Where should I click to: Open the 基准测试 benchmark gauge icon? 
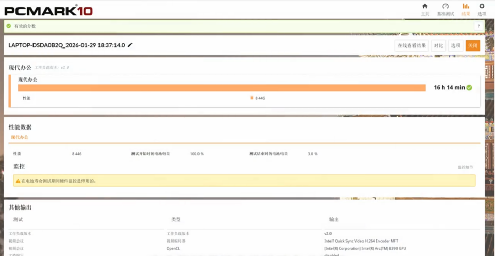[x=445, y=6]
